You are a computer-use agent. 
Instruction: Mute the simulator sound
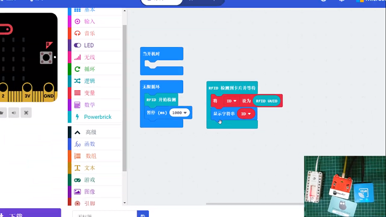14,113
